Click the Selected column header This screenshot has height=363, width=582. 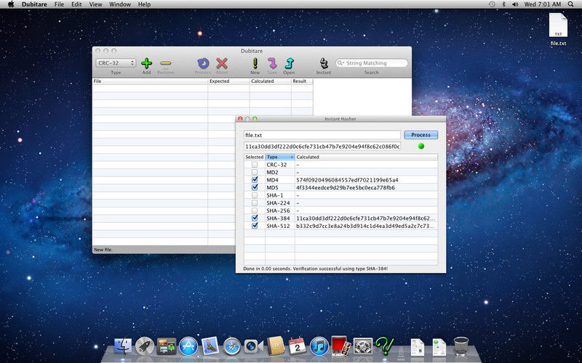click(254, 157)
